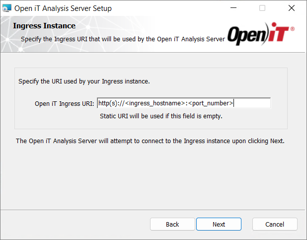Select the 'Ingress Instance' heading text

pyautogui.click(x=44, y=26)
